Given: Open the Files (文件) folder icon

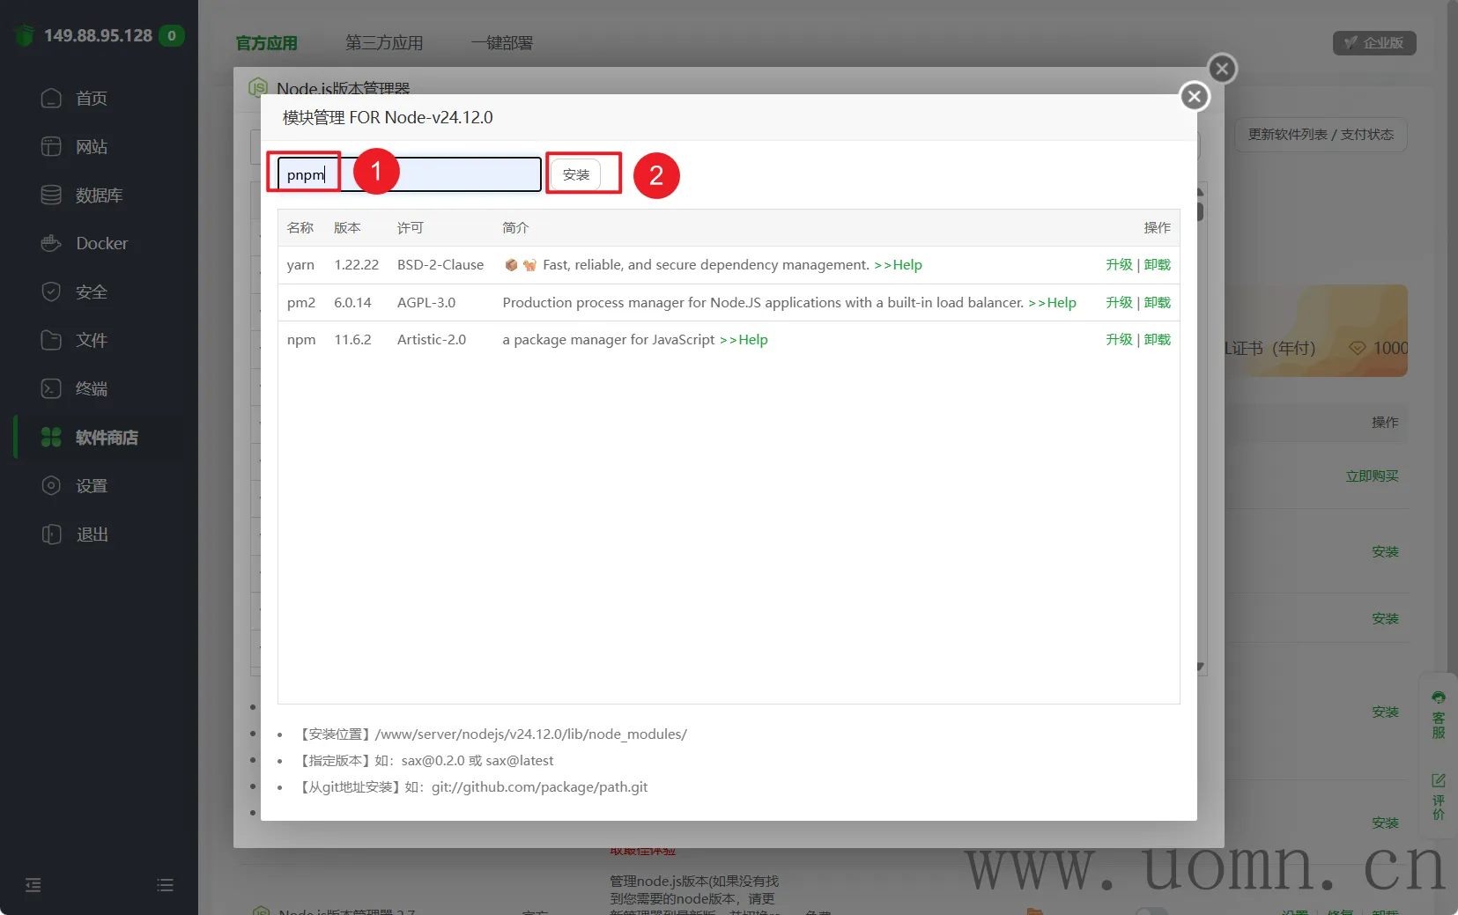Looking at the screenshot, I should pyautogui.click(x=51, y=340).
